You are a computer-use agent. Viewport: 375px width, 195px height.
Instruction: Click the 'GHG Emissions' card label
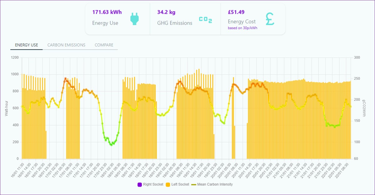tap(175, 23)
